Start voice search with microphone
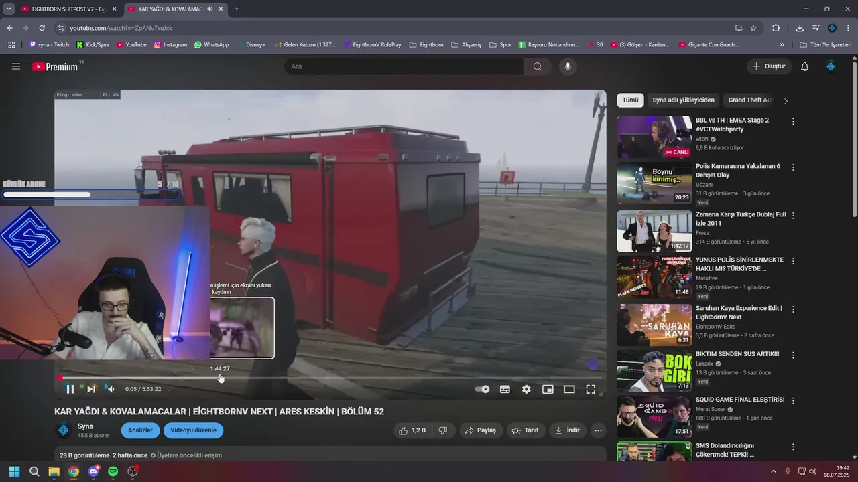Viewport: 858px width, 482px height. (x=568, y=66)
